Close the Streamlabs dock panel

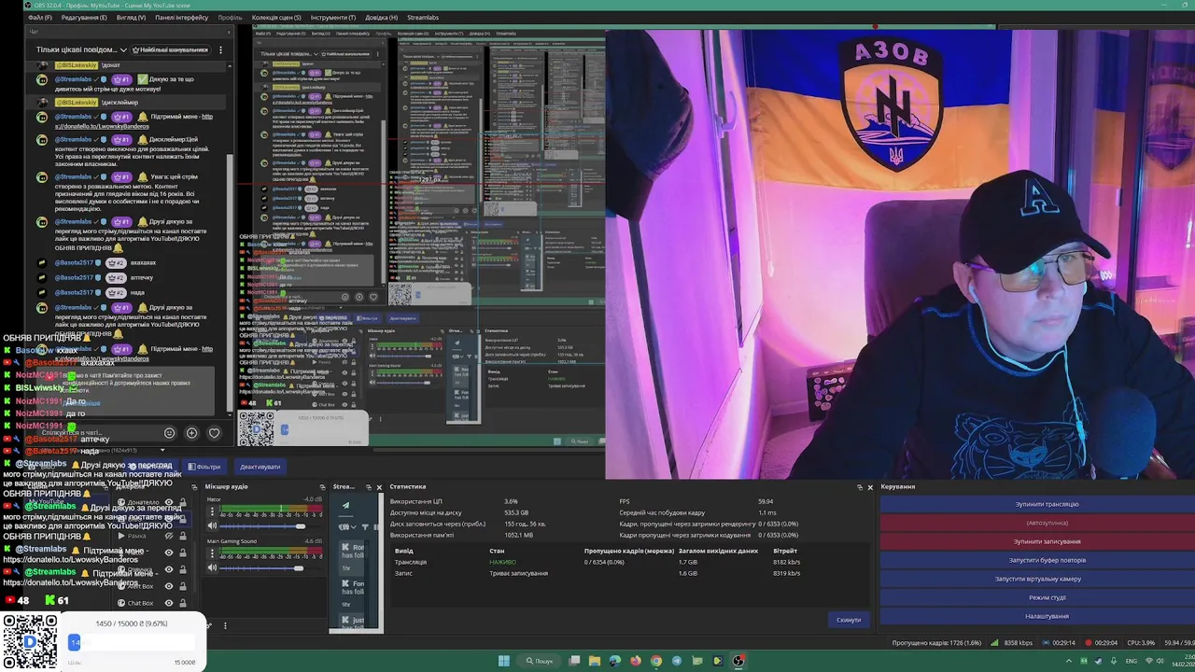pos(379,487)
